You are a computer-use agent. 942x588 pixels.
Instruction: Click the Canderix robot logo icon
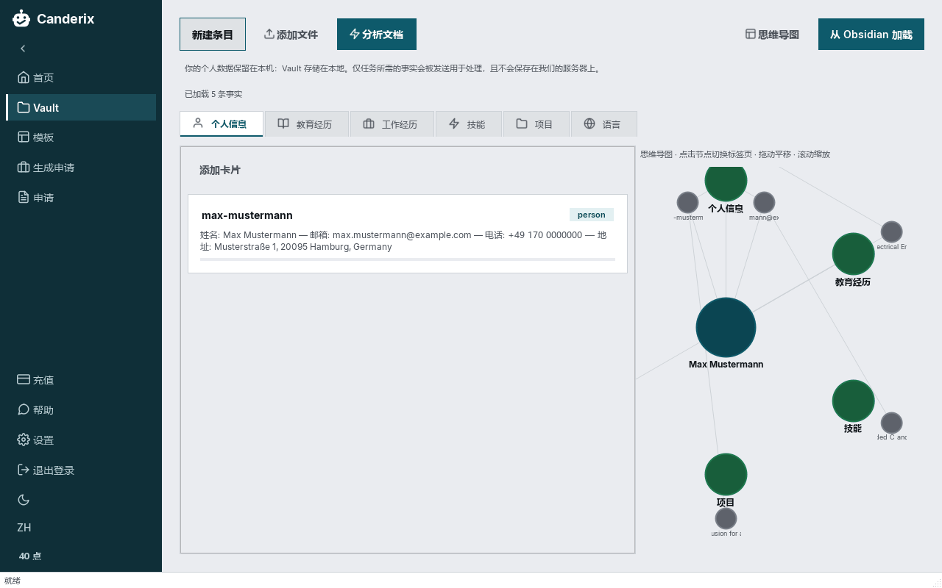21,18
